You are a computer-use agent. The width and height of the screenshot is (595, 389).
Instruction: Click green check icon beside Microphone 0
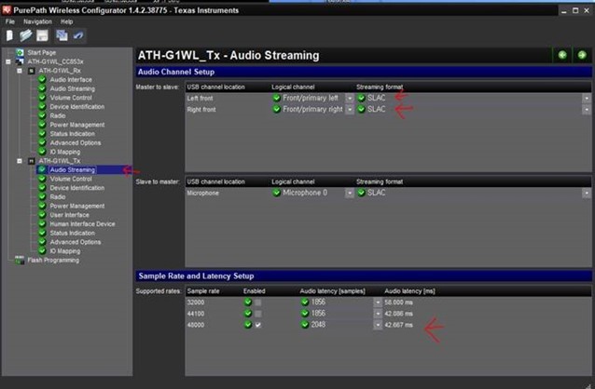(x=277, y=193)
